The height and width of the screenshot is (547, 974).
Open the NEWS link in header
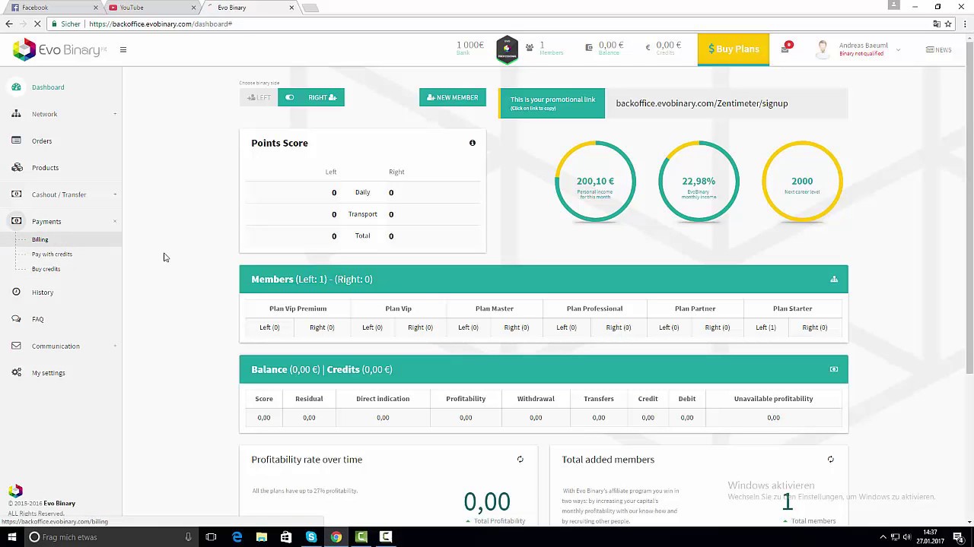[x=939, y=50]
